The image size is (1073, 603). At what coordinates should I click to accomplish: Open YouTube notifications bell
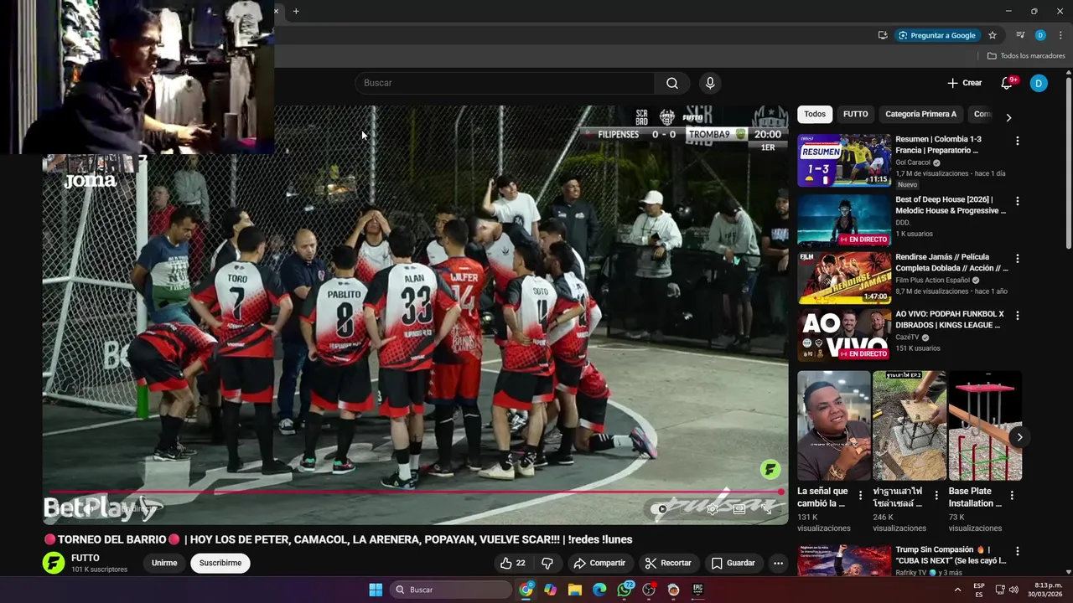point(1007,83)
